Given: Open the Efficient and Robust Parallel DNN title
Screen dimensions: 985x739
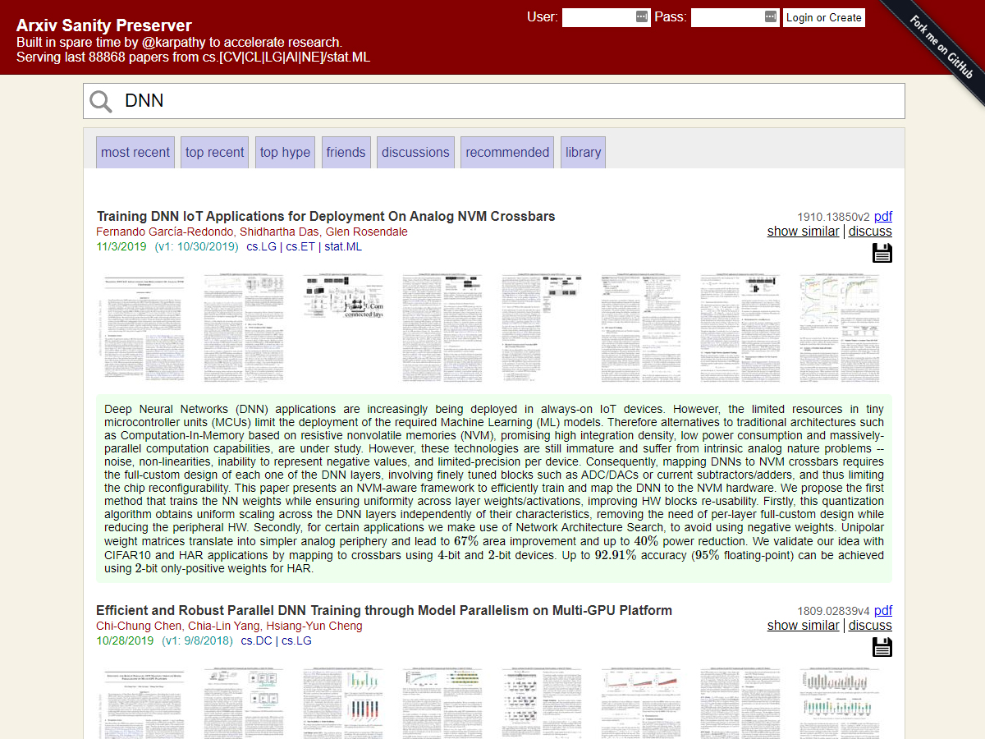Looking at the screenshot, I should (383, 610).
